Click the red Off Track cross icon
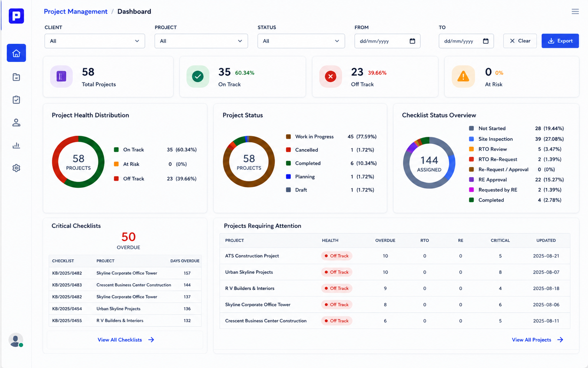The height and width of the screenshot is (368, 588). [331, 76]
